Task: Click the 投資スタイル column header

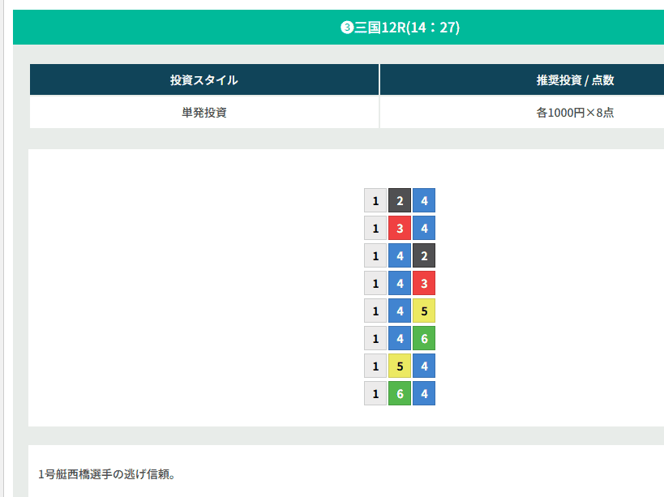Action: pos(204,80)
